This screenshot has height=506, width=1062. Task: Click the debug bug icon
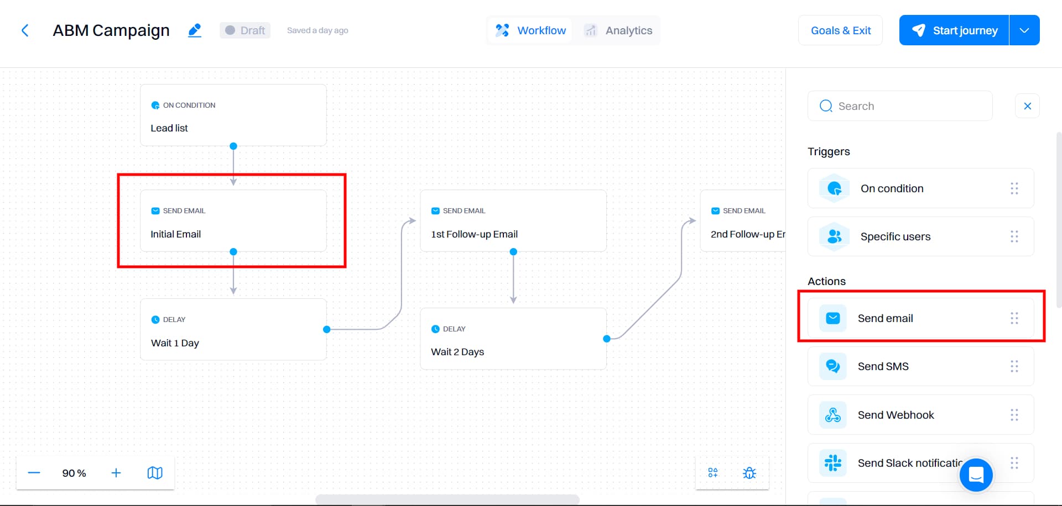(x=749, y=473)
